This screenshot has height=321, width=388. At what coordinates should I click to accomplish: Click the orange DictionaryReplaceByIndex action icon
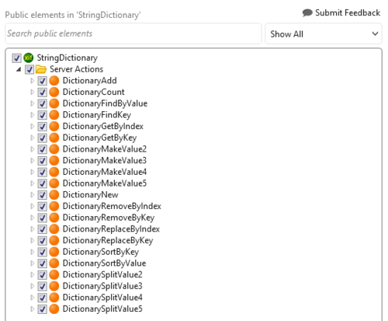point(54,229)
